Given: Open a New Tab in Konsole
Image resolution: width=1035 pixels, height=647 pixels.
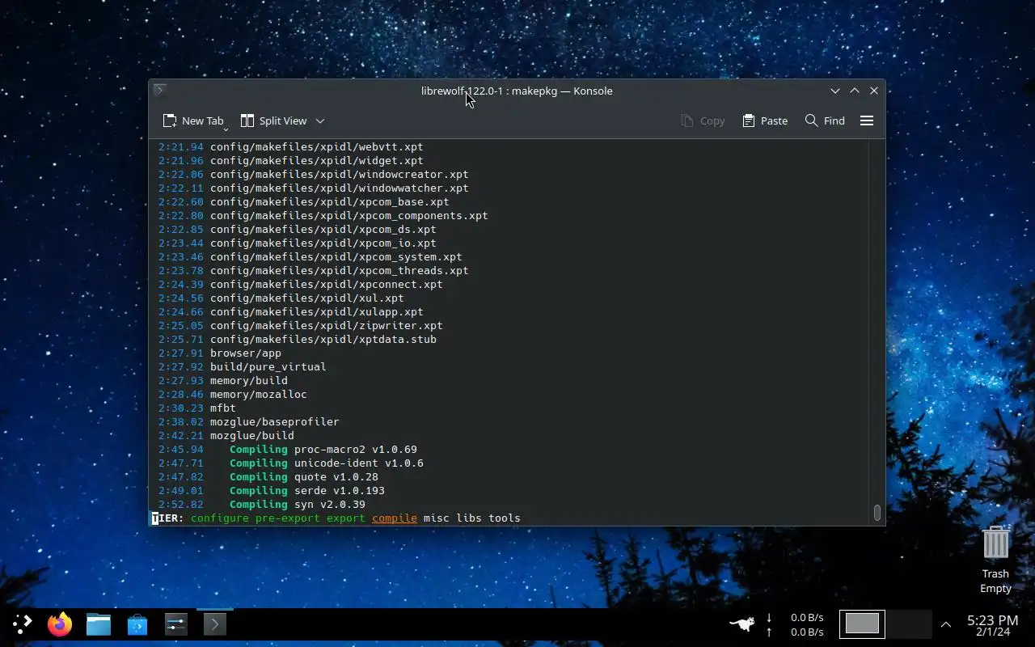Looking at the screenshot, I should click(193, 121).
